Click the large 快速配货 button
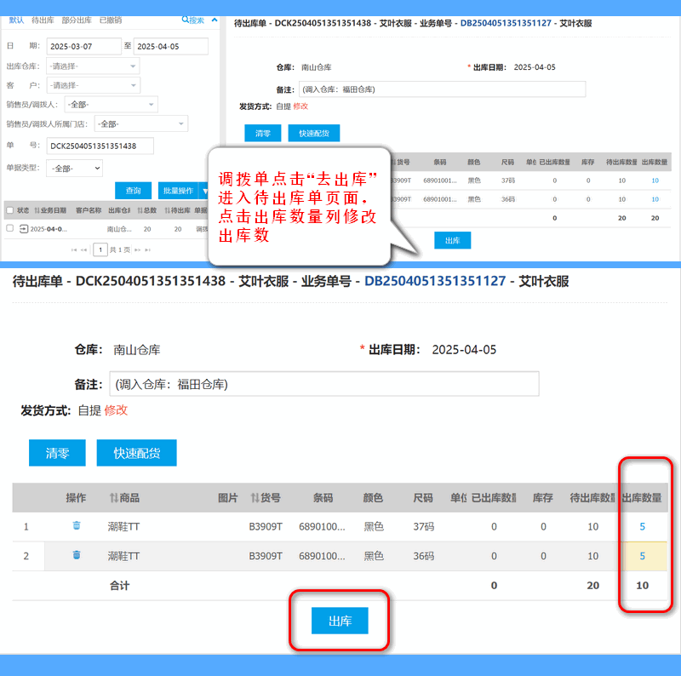This screenshot has width=681, height=676. 136,453
